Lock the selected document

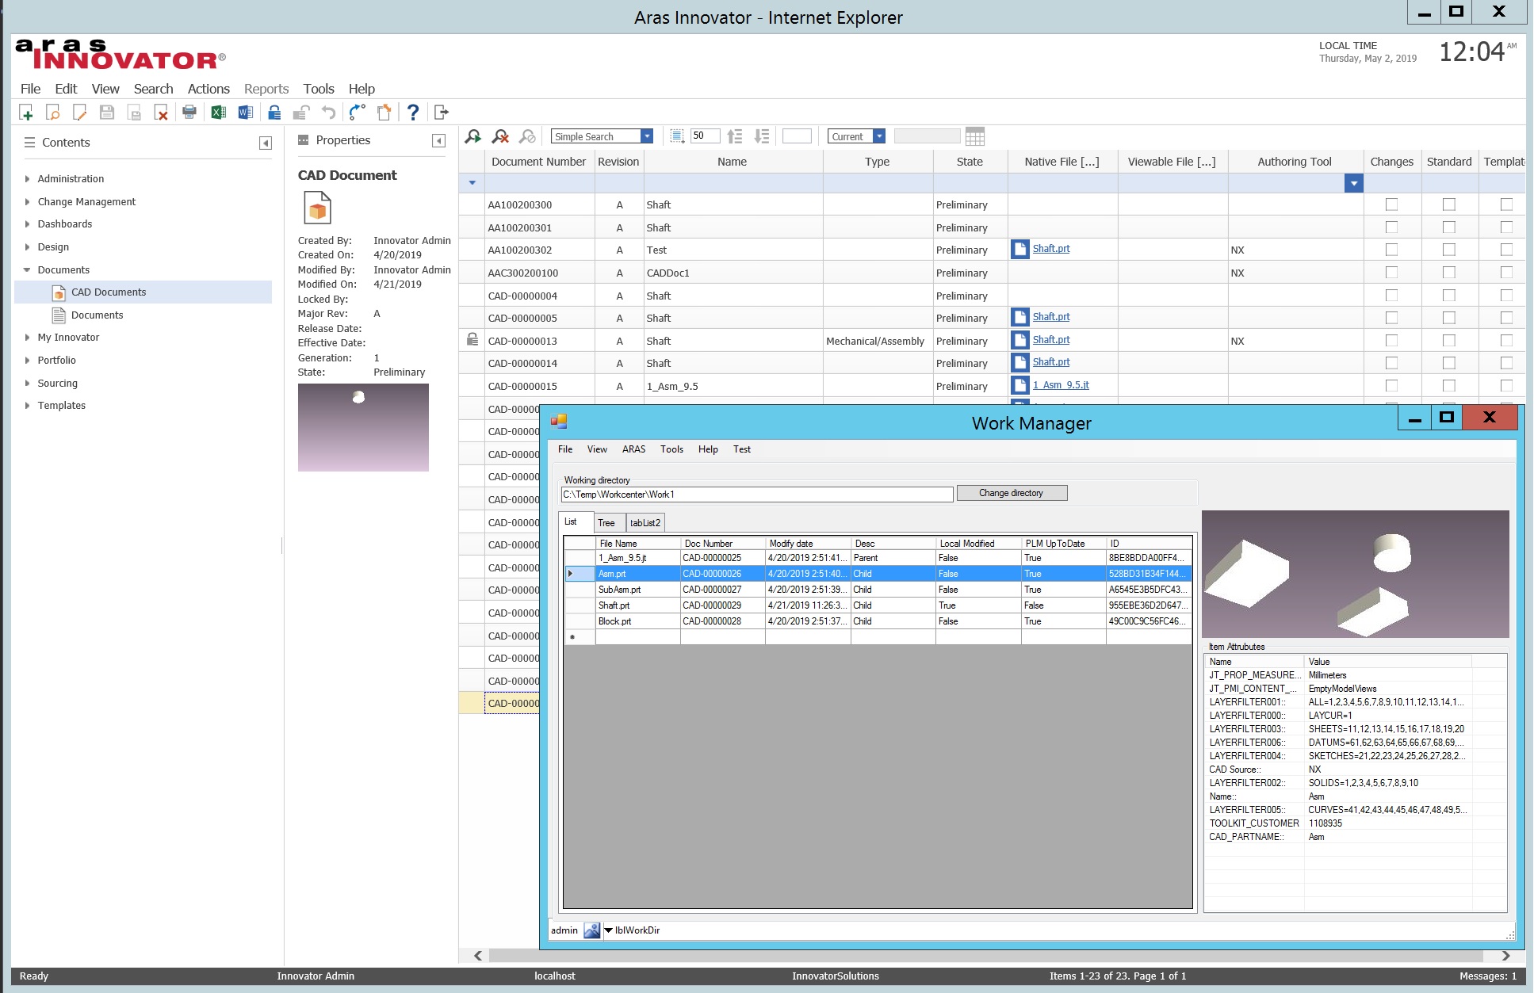274,113
